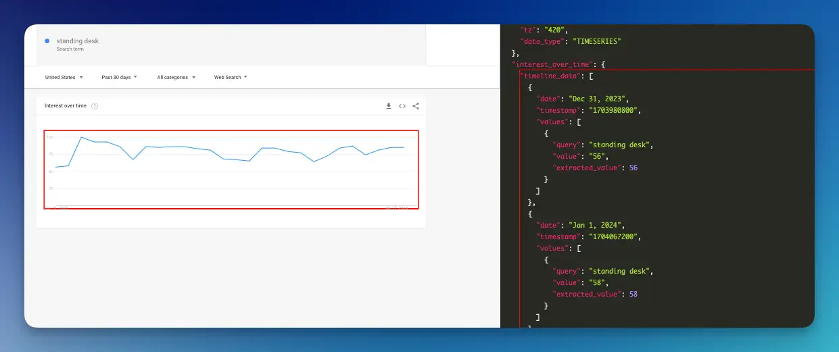Click the "interest_over_time" key
This screenshot has width=839, height=352.
tap(554, 64)
